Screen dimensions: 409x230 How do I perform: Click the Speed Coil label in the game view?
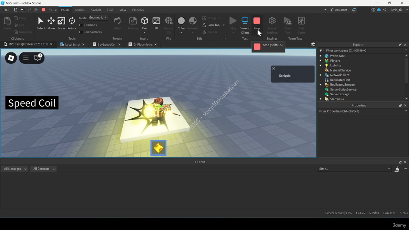coord(32,103)
